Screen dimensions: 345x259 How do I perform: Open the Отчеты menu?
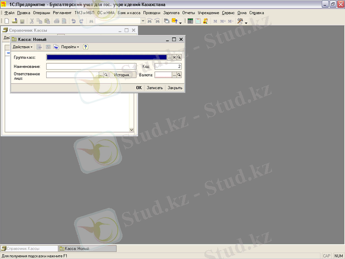pos(188,13)
